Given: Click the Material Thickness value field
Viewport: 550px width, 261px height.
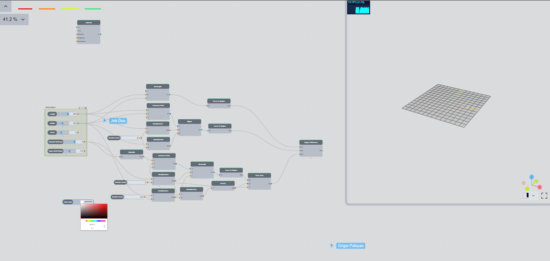Looking at the screenshot, I should (80, 142).
